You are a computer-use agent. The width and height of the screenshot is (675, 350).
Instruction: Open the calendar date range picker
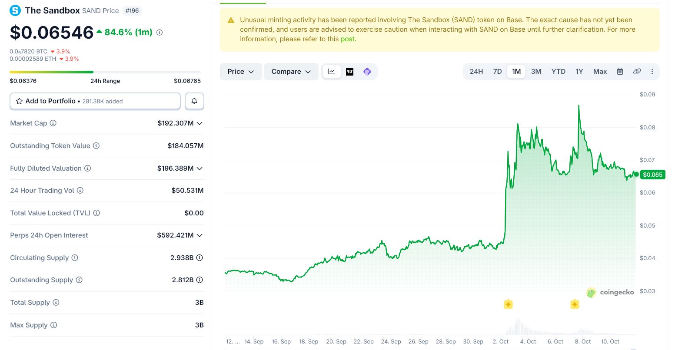click(620, 72)
